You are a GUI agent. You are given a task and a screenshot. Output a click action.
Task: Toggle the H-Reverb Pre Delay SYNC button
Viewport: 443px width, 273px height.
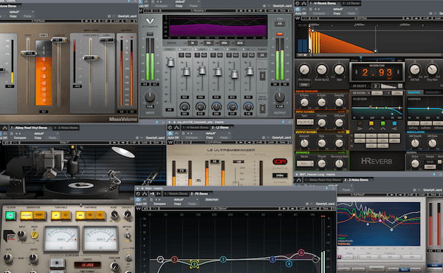[x=304, y=85]
